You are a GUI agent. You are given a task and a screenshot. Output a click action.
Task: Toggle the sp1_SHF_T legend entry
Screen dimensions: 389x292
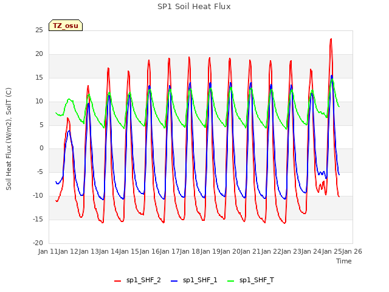click(250, 280)
